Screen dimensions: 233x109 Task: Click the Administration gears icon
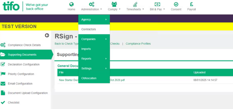point(92,4)
